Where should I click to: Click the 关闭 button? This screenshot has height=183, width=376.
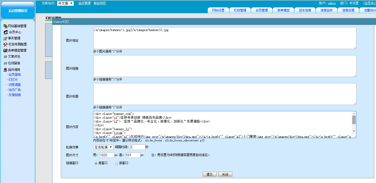click(x=225, y=174)
